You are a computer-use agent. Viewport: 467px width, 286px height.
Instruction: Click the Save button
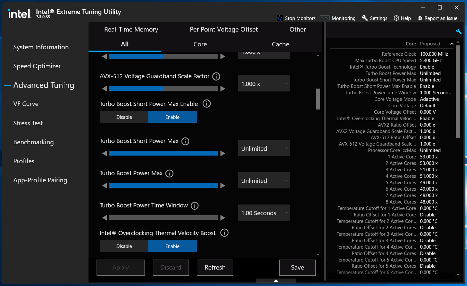coord(297,268)
